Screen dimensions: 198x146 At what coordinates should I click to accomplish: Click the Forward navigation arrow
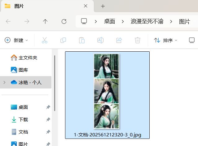[27, 21]
